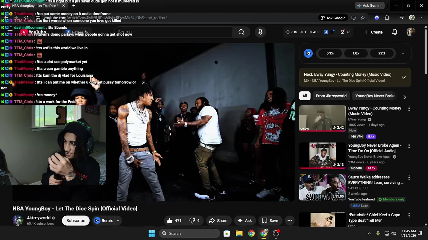Show hidden system tray icons chevron
Viewport: 428px width, 240px height.
(x=369, y=233)
